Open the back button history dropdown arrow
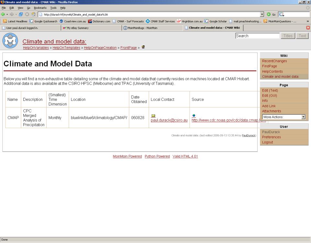The height and width of the screenshot is (243, 311). point(7,15)
